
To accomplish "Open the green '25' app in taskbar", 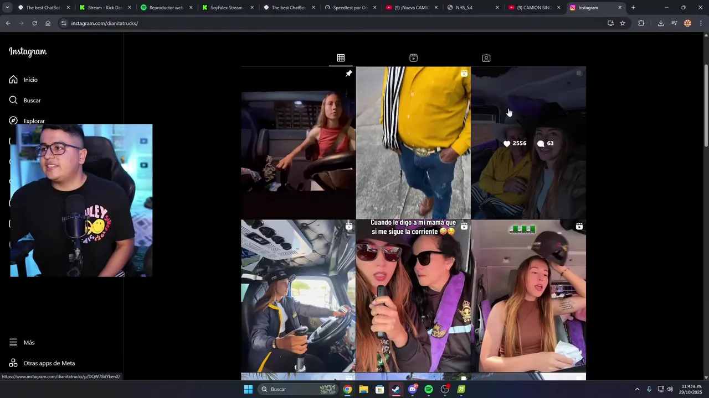I will [461, 389].
